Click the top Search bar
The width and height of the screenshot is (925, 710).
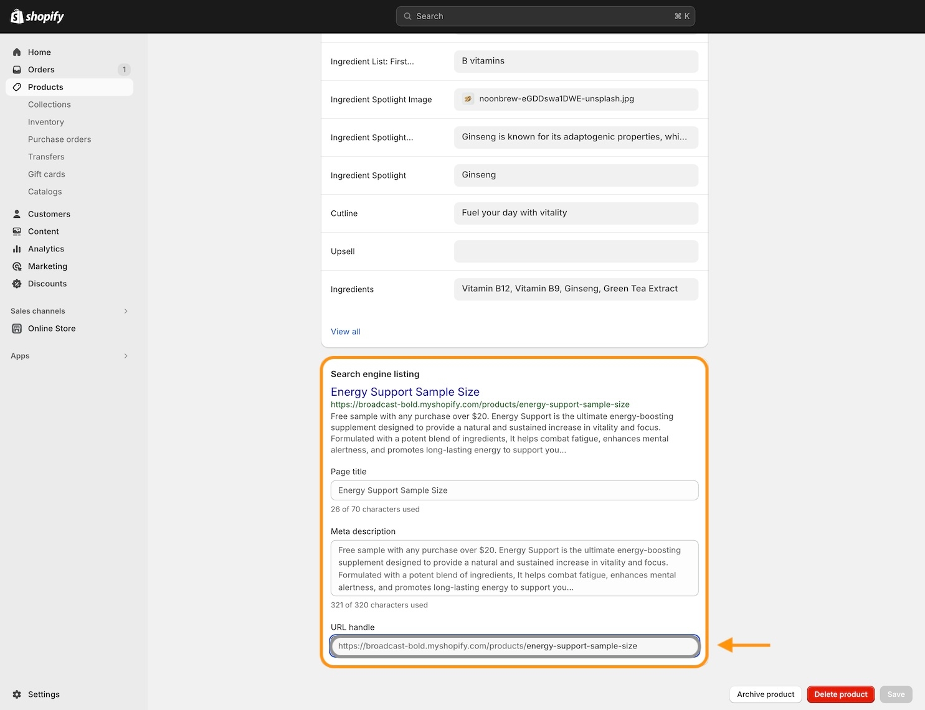(545, 16)
